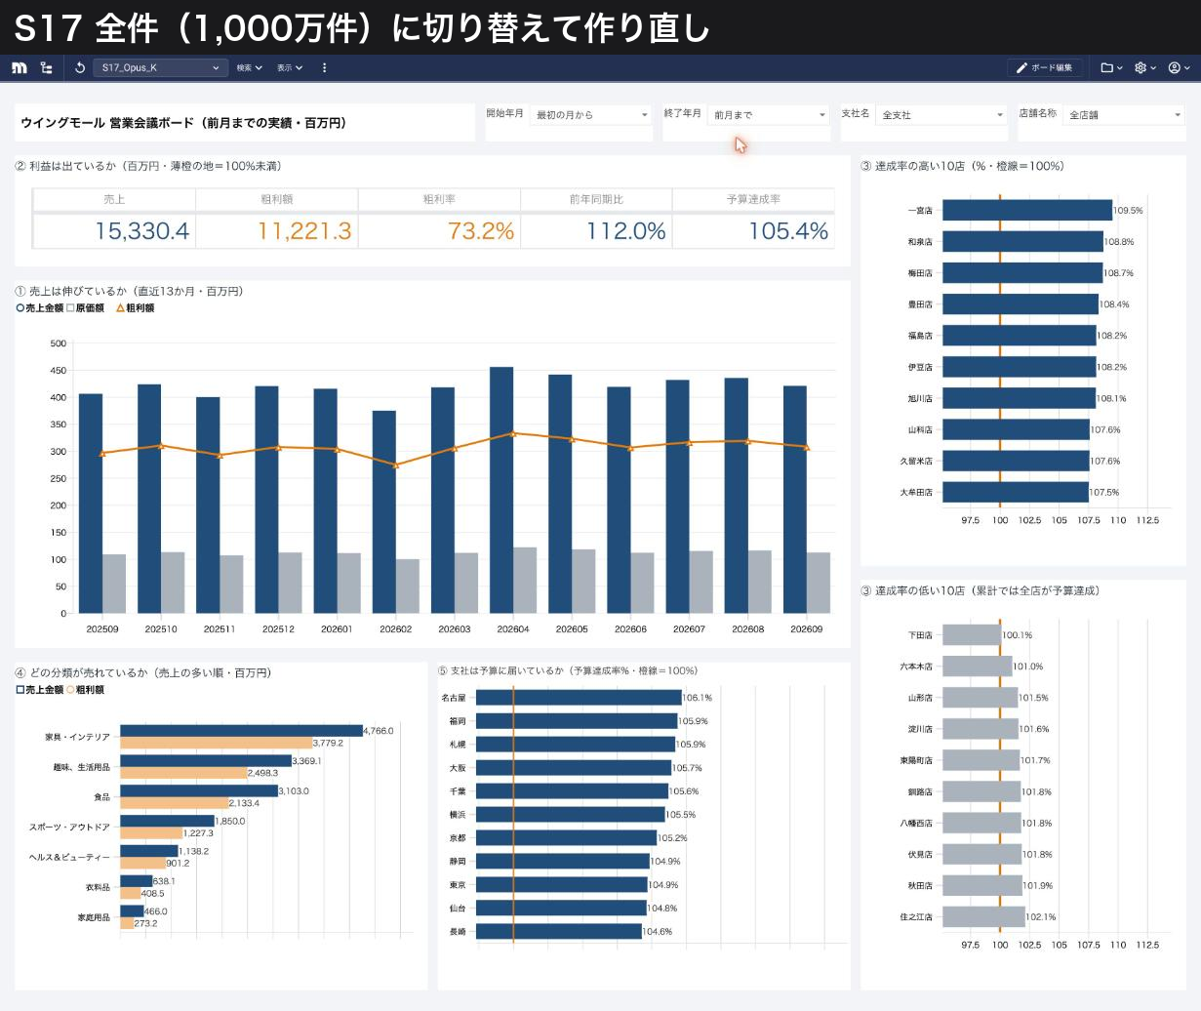Click the 売上 KPI value 15,330.4

coord(142,231)
